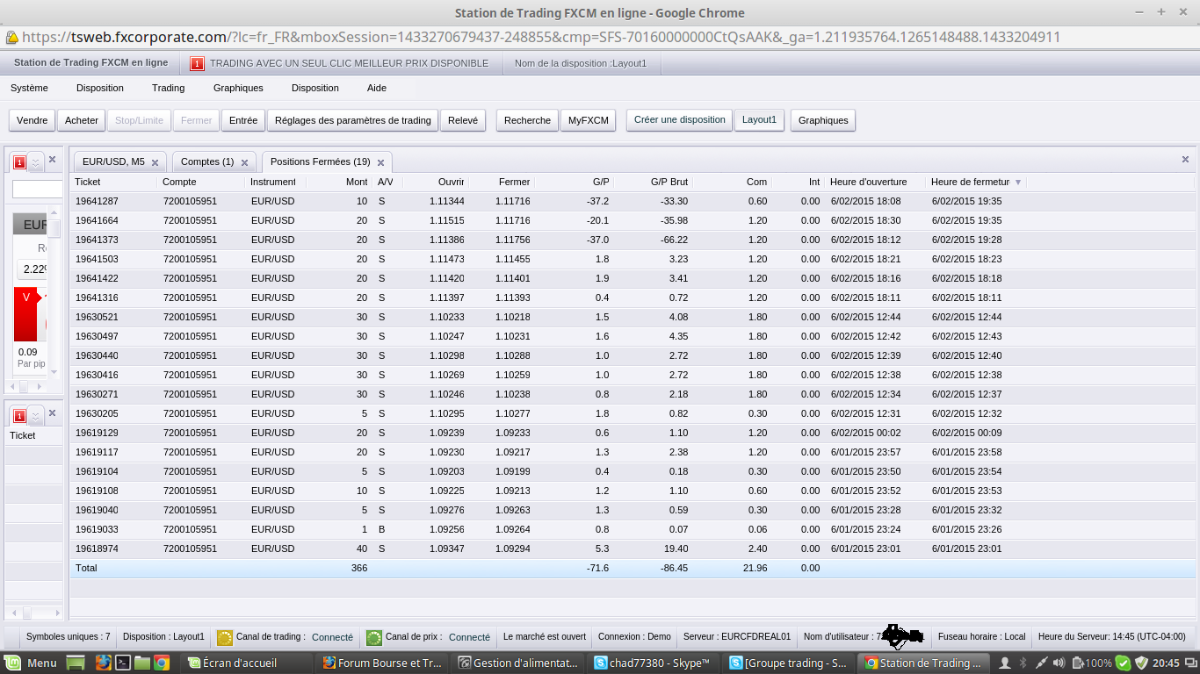Select the Layout1 toolbar button

(x=759, y=120)
